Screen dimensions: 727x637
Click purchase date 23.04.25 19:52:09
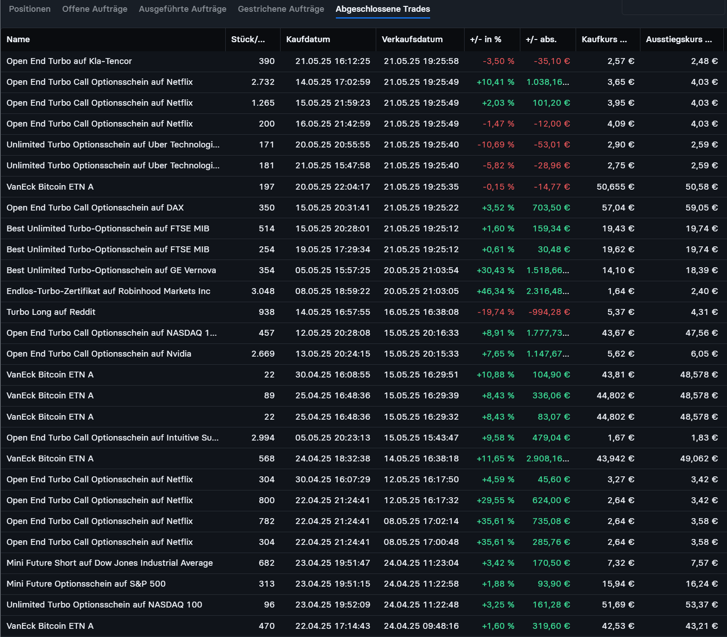[x=333, y=604]
